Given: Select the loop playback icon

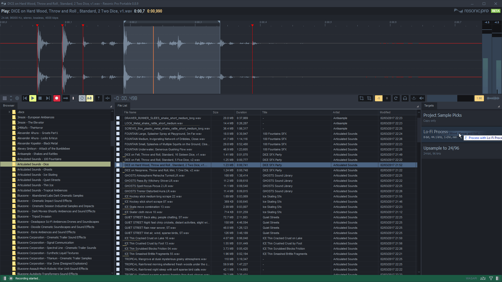Looking at the screenshot, I should click(82, 98).
